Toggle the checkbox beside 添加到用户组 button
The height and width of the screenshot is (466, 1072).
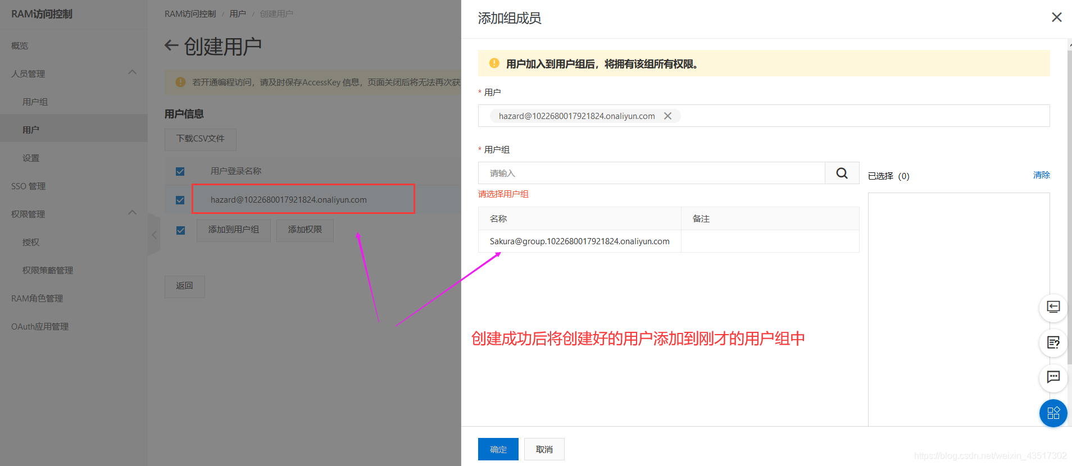click(180, 230)
